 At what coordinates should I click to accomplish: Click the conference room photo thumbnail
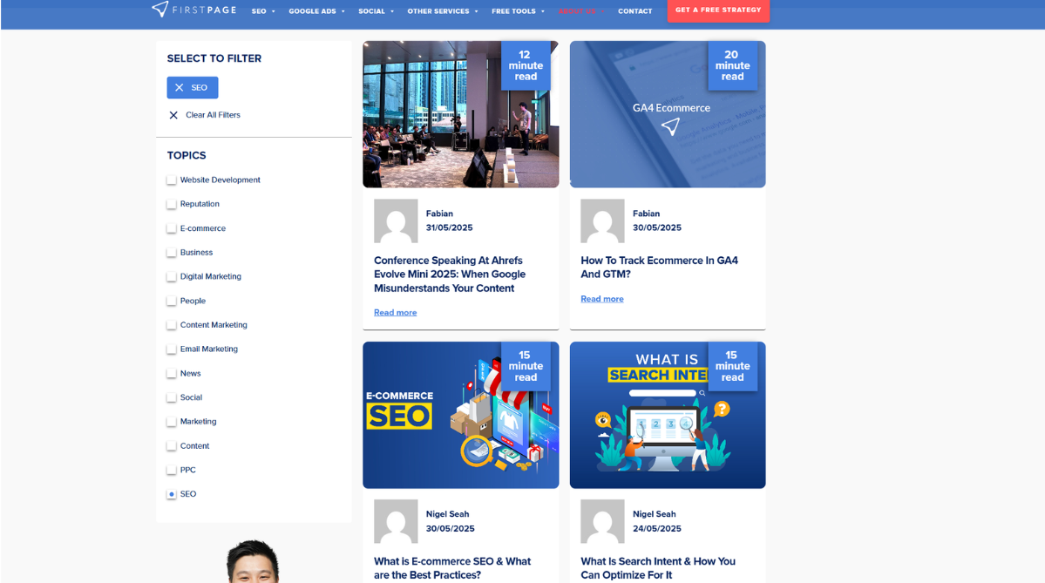[460, 115]
